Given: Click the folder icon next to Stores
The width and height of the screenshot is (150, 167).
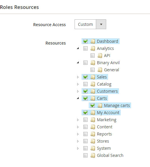Looking at the screenshot, I should [93, 141].
